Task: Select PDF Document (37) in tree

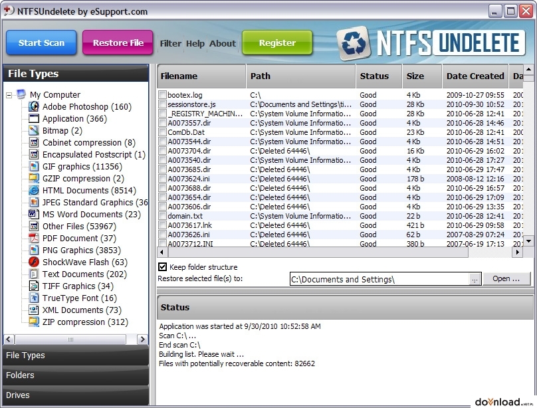Action: tap(79, 239)
